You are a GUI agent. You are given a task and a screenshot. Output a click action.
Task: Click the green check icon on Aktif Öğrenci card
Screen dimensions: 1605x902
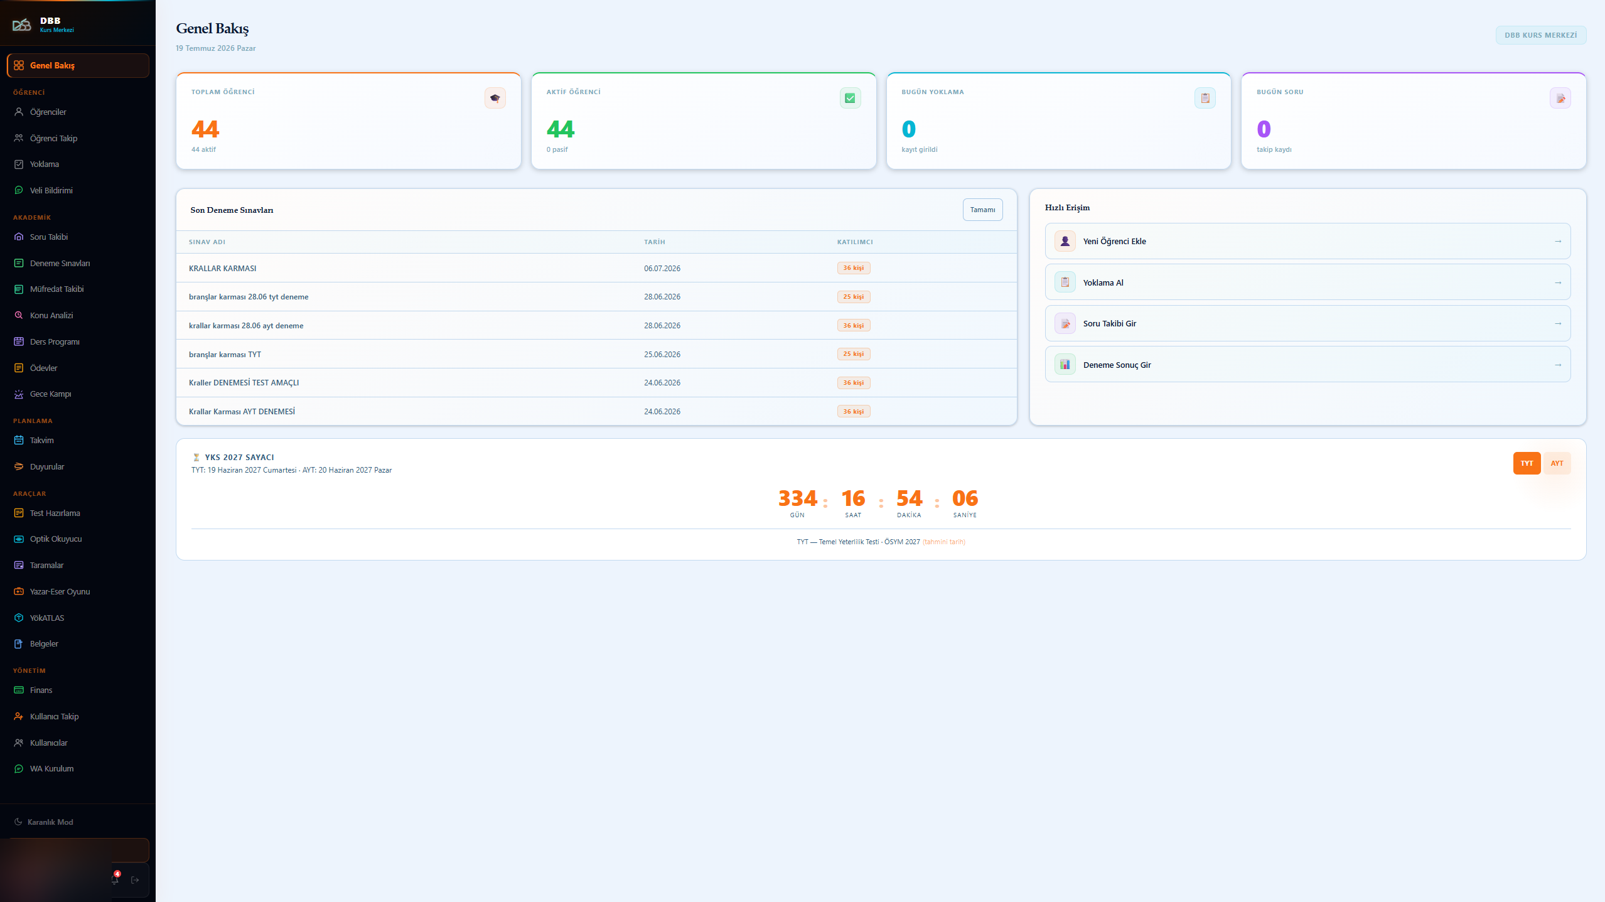[x=850, y=98]
